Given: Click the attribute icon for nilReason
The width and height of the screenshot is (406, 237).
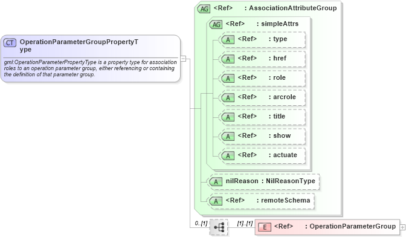Looking at the screenshot, I should tap(216, 182).
